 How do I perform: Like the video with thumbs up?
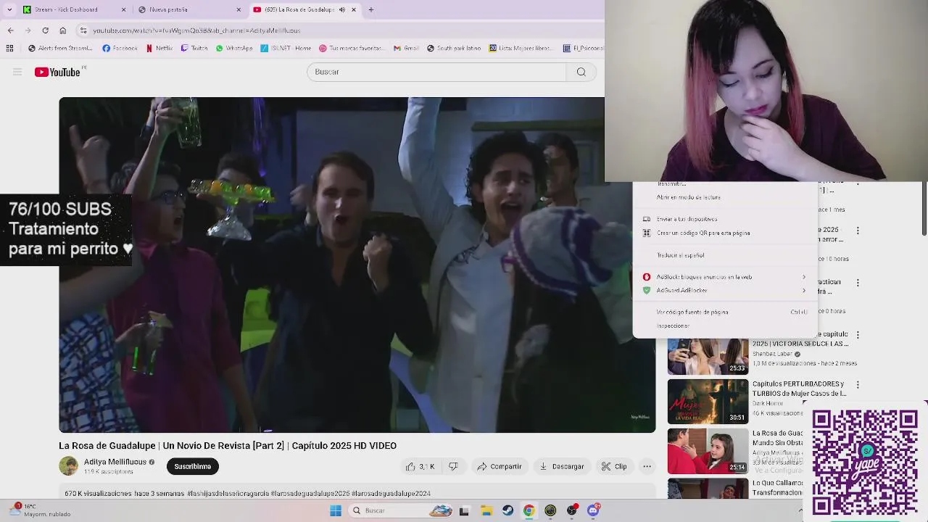point(420,466)
